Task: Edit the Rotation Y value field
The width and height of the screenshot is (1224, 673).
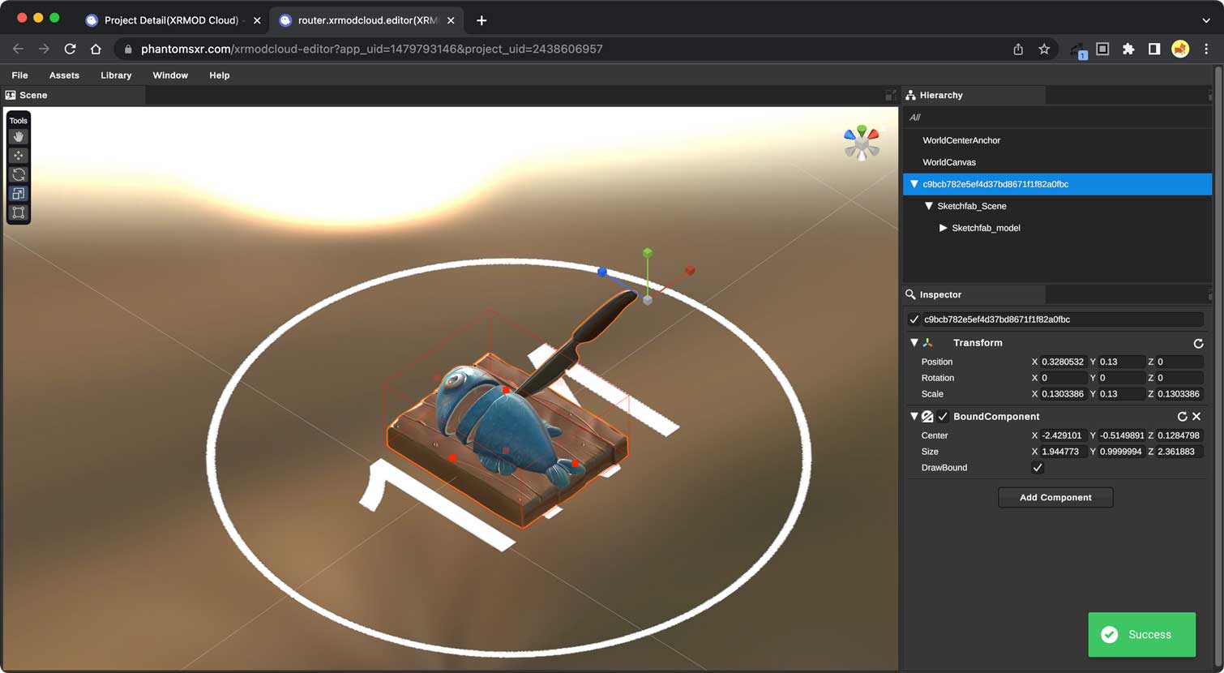Action: coord(1121,378)
